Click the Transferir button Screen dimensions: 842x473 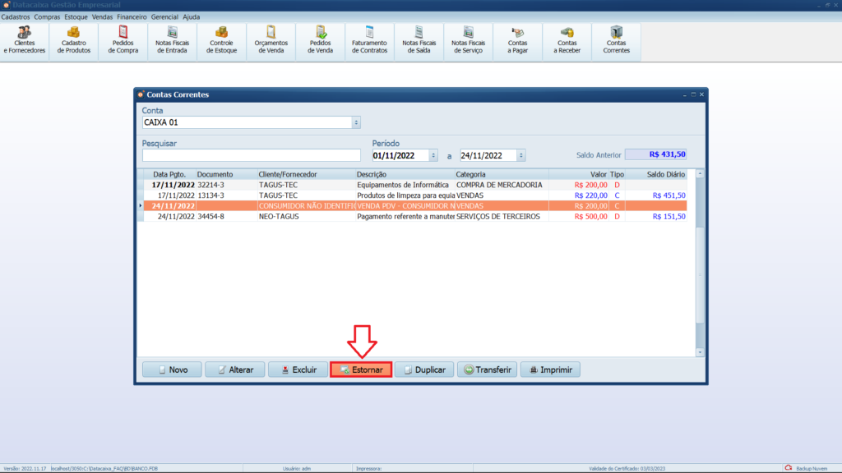point(488,370)
